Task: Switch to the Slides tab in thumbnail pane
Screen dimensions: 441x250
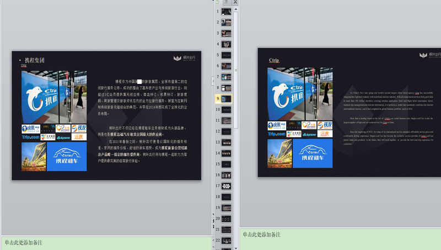Action: point(217,2)
